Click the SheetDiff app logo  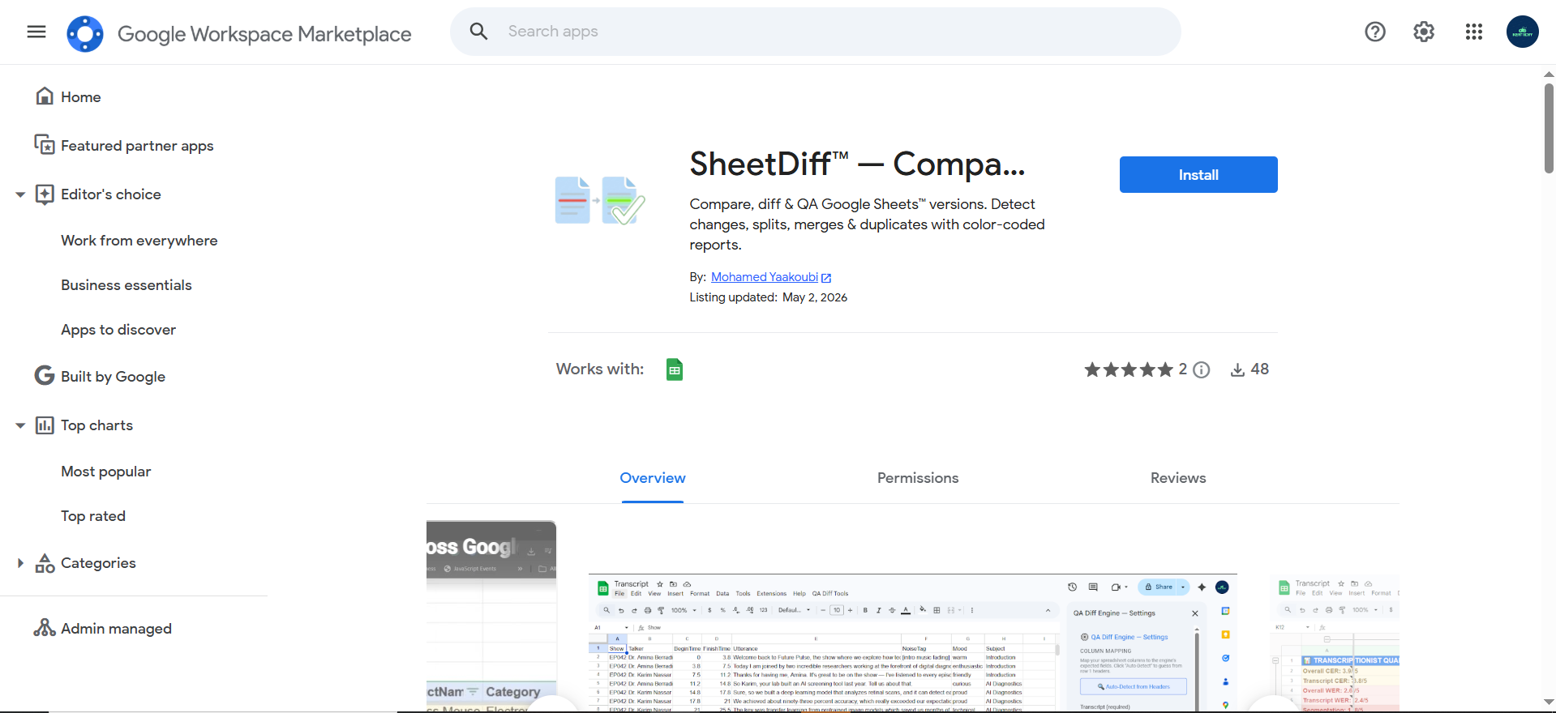(x=600, y=200)
